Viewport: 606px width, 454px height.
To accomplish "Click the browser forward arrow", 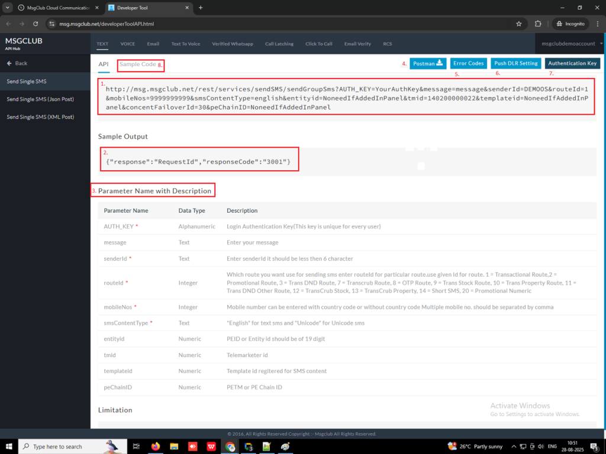I will (22, 24).
